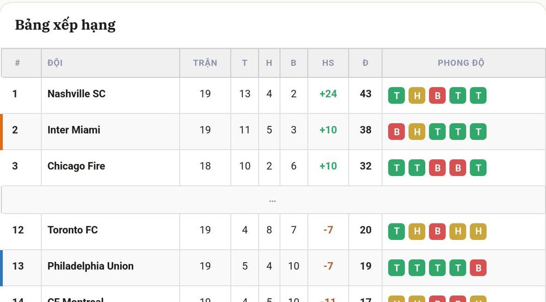Open the Philadelphia Union team link

91,266
